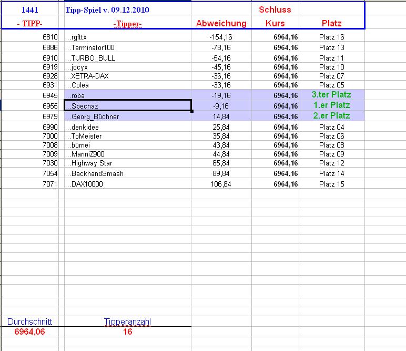406x351 pixels.
Task: Select tip value 6931
Action: point(50,85)
